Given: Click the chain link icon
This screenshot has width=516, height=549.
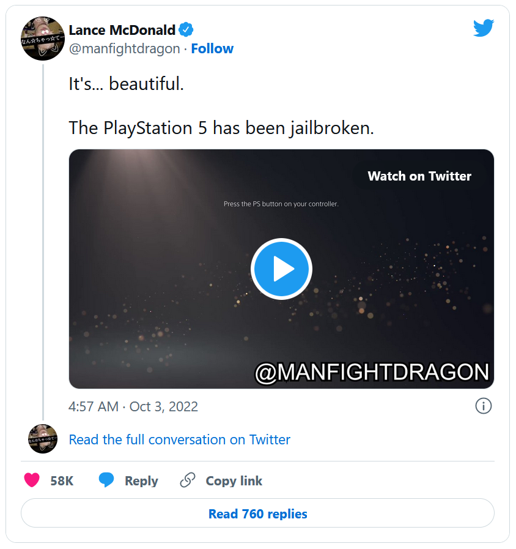Looking at the screenshot, I should (187, 480).
